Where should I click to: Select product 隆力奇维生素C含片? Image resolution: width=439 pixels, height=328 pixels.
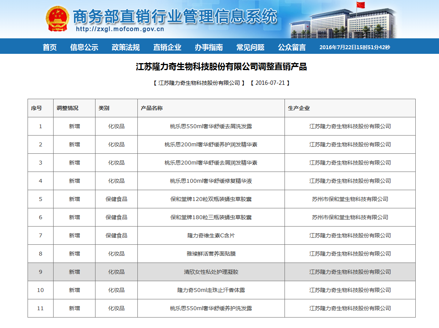pos(211,235)
